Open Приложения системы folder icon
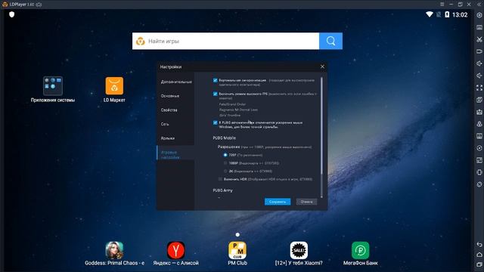Viewport: 484px width, 272px height. tap(53, 85)
